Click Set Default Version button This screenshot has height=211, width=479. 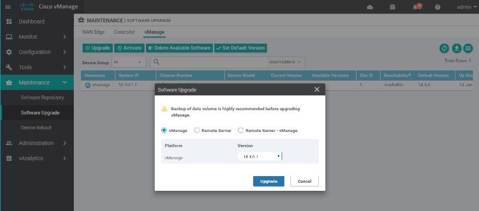click(241, 48)
